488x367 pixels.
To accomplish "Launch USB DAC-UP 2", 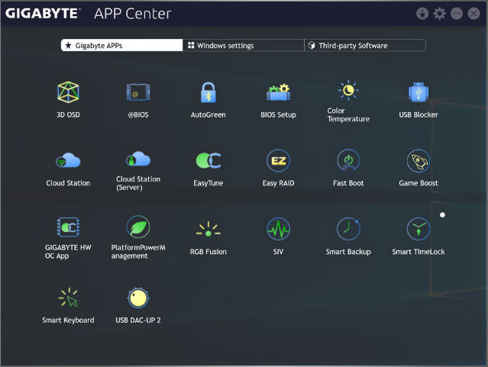I will tap(138, 297).
